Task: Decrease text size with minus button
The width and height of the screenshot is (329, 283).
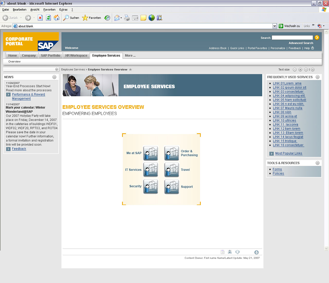Action: [x=295, y=70]
